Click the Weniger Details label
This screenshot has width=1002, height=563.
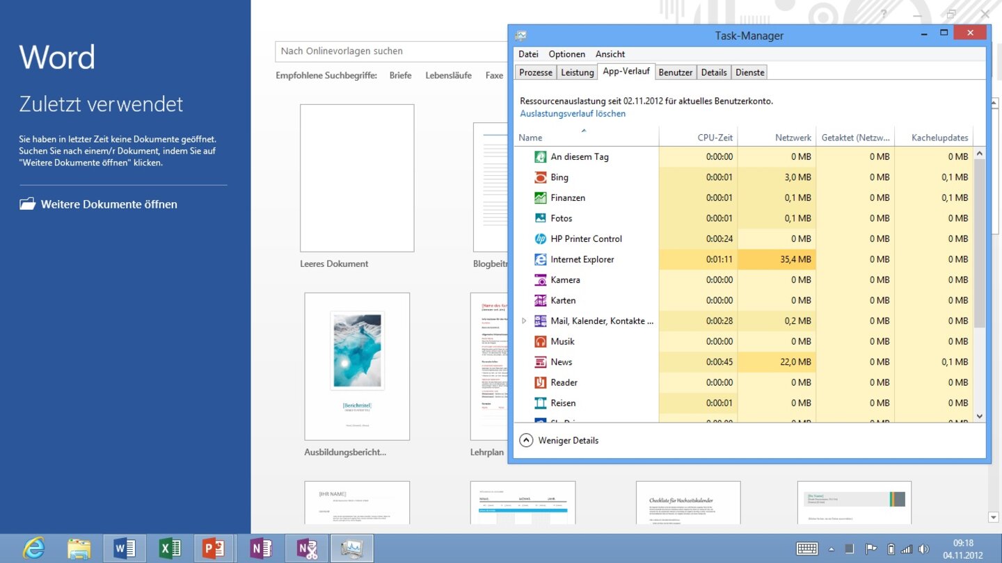click(568, 440)
